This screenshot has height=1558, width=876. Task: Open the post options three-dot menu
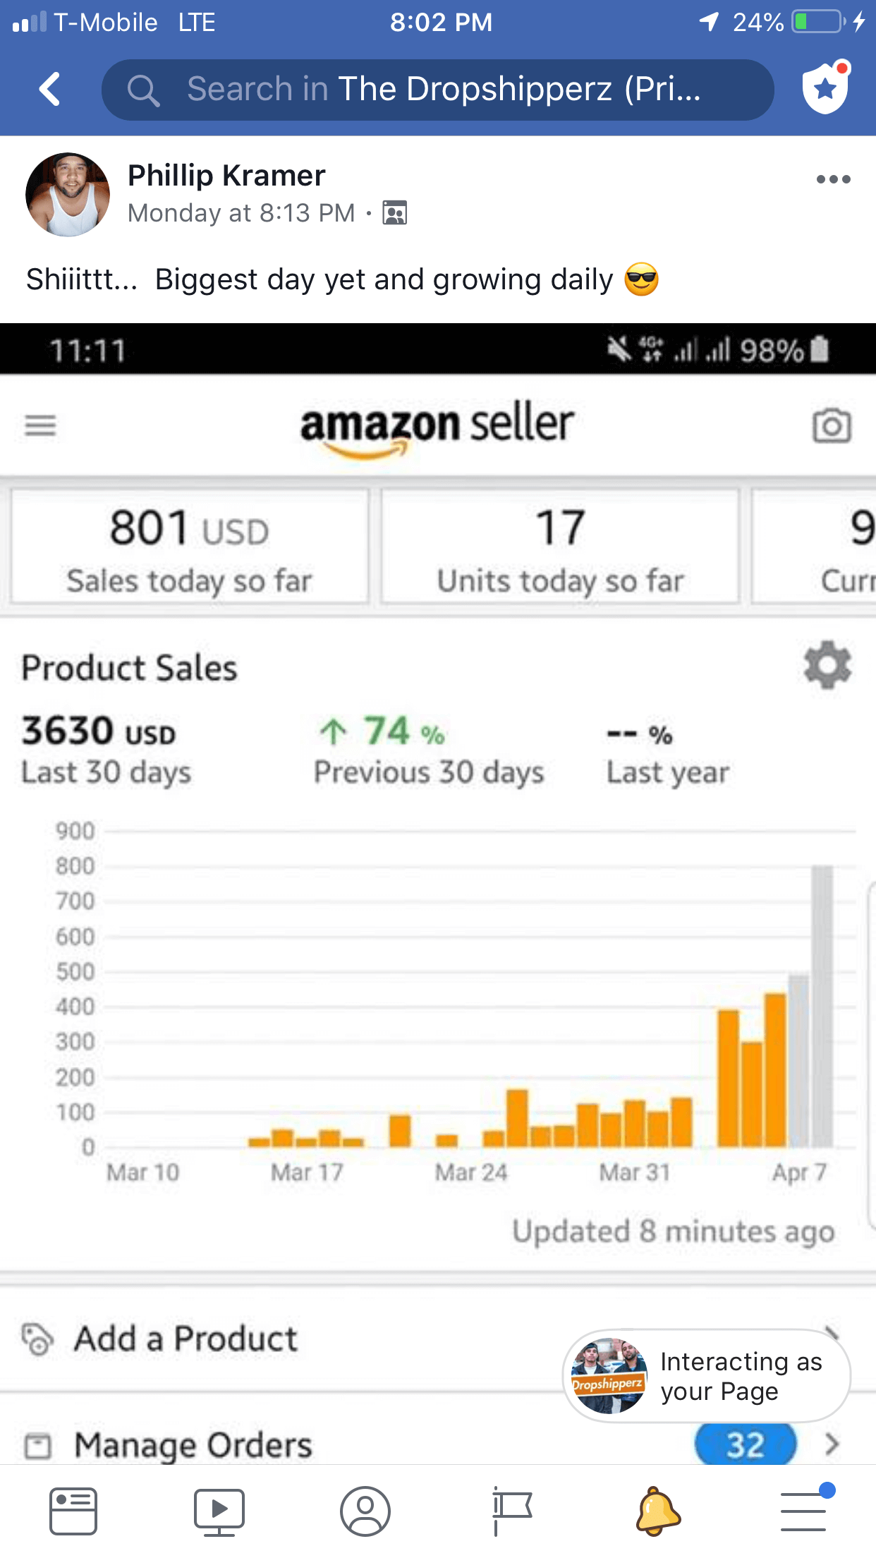tap(833, 179)
